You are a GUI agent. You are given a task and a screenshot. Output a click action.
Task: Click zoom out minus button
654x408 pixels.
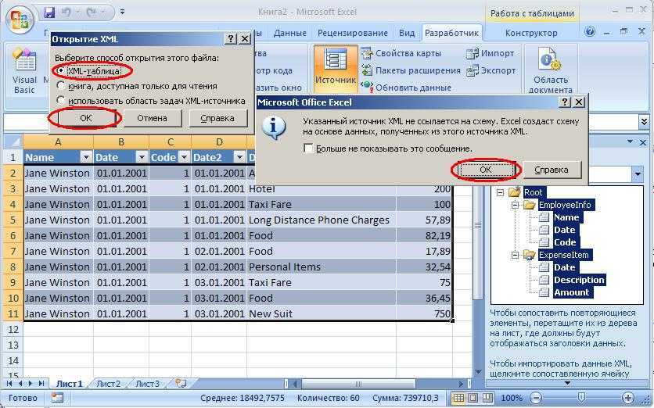(537, 398)
